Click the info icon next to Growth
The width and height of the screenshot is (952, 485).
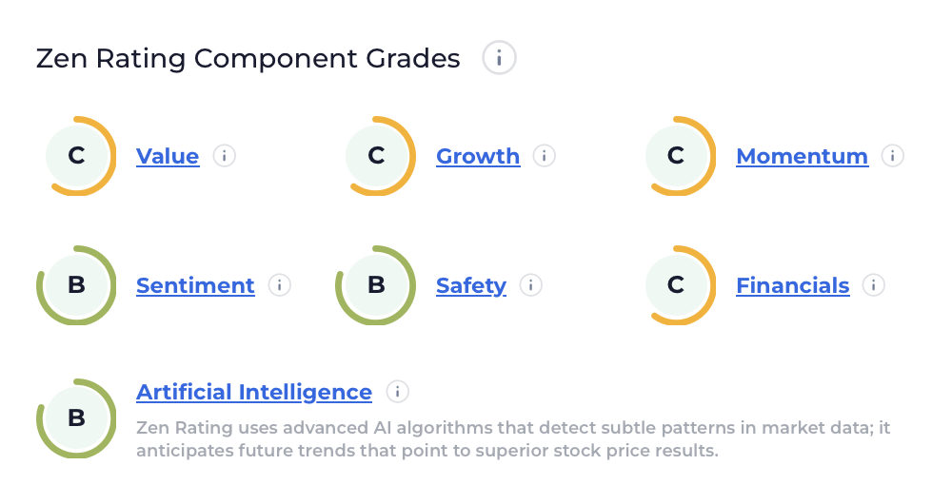[x=544, y=156]
